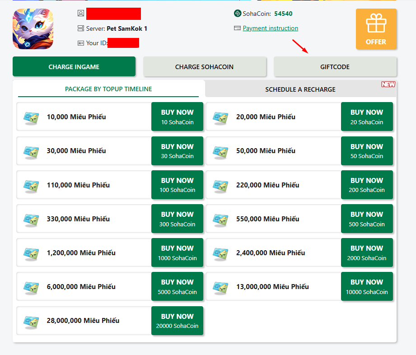
Task: Open the GIFTCODE tab
Action: click(335, 67)
